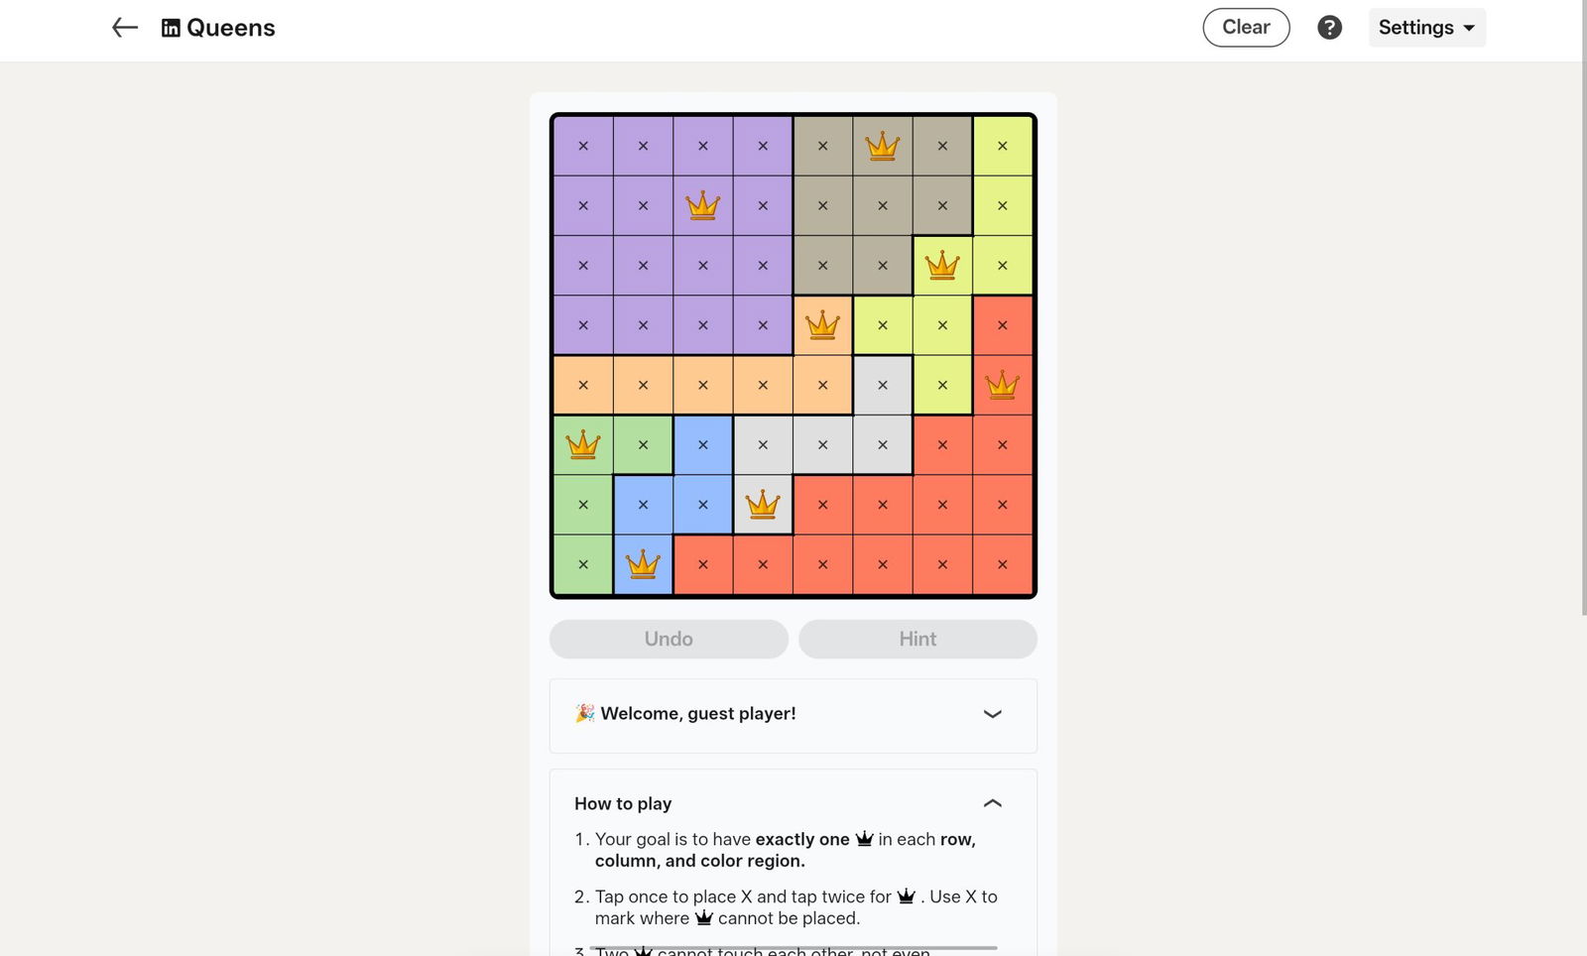This screenshot has width=1587, height=956.
Task: Collapse the How to play section
Action: point(992,803)
